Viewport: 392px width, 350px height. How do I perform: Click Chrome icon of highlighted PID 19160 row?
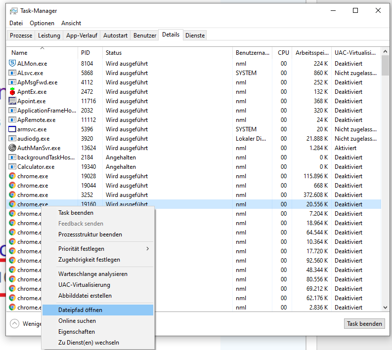[x=12, y=204]
